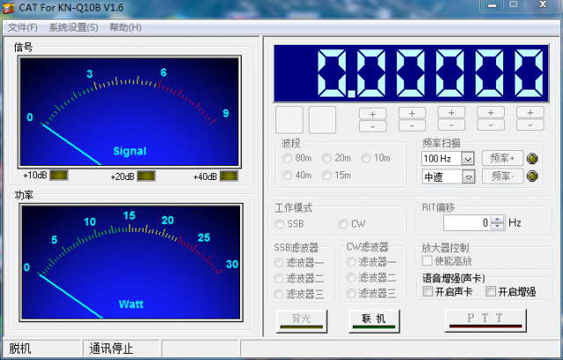Click the Watt power meter gauge
563x360 pixels.
coord(131,263)
